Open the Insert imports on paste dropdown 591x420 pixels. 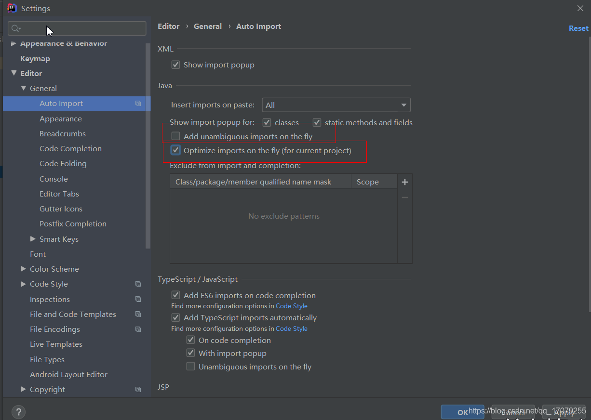[336, 105]
